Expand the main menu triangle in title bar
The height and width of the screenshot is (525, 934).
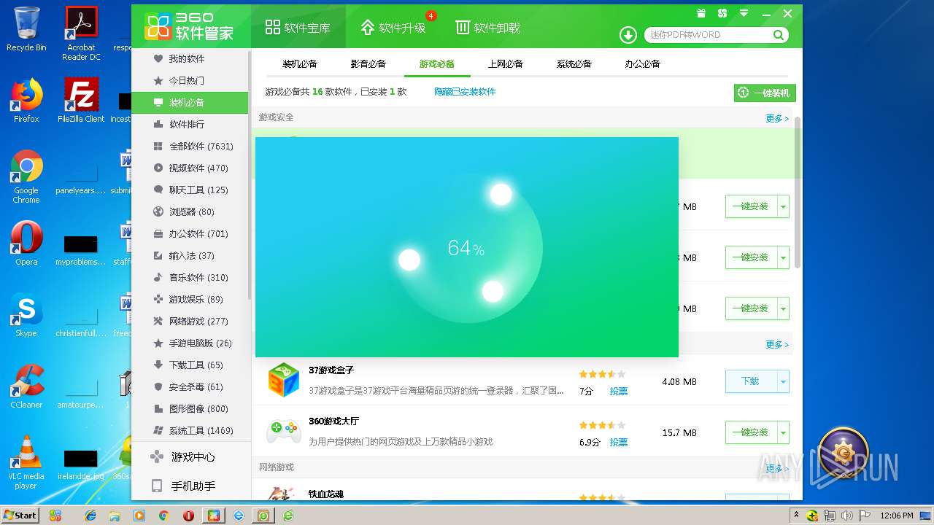pos(744,13)
